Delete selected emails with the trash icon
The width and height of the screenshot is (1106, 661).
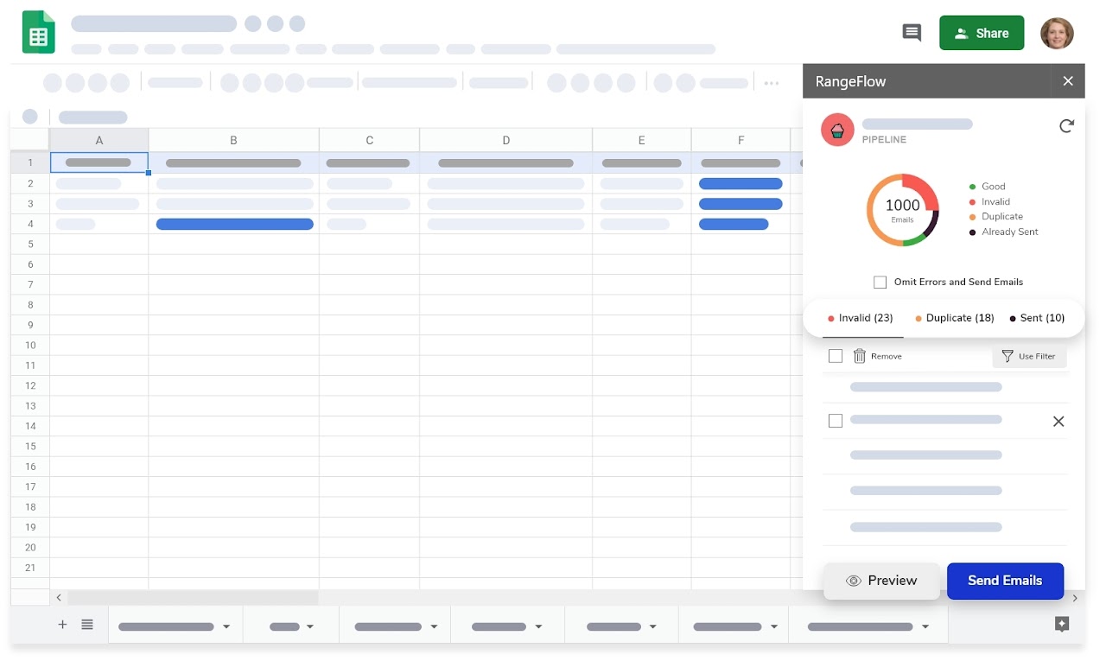(x=859, y=356)
